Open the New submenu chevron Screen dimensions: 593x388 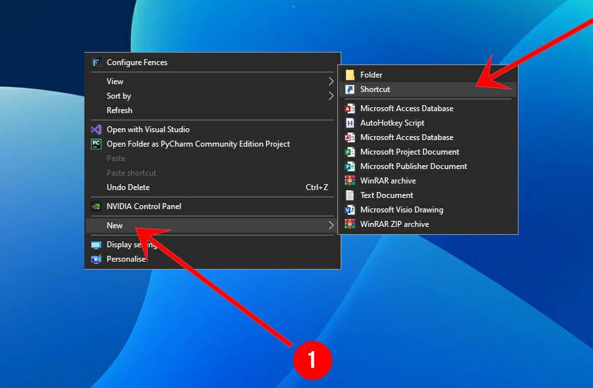[x=331, y=225]
